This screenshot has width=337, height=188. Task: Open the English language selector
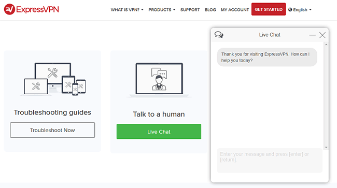[x=300, y=10]
